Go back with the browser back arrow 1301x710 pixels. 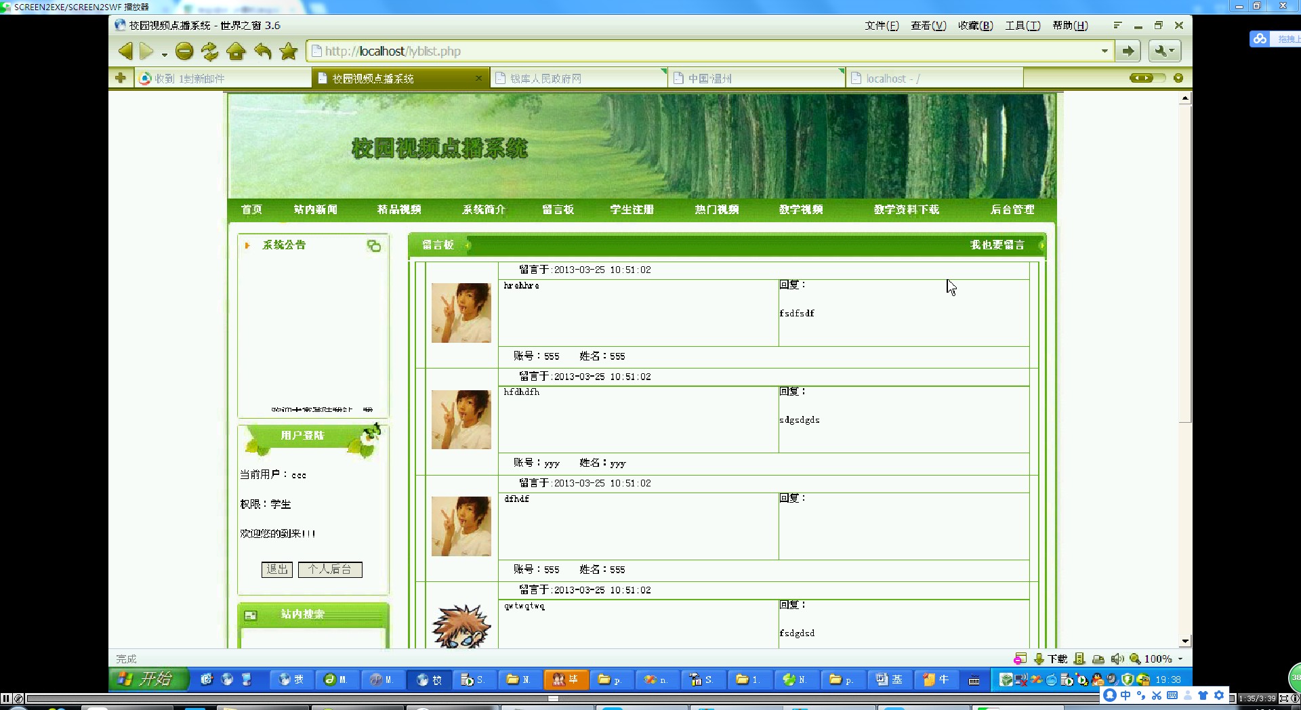pos(125,51)
